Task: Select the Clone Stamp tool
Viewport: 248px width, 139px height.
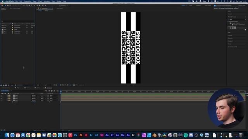Action: tap(37, 5)
